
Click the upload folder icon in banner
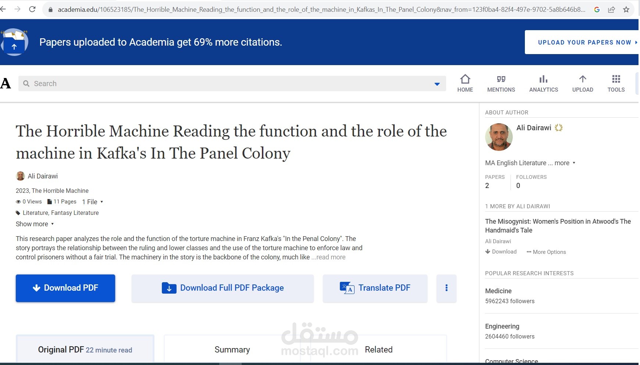point(14,42)
